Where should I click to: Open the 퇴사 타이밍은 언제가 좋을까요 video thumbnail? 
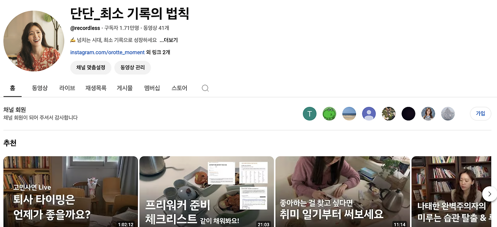point(70,192)
